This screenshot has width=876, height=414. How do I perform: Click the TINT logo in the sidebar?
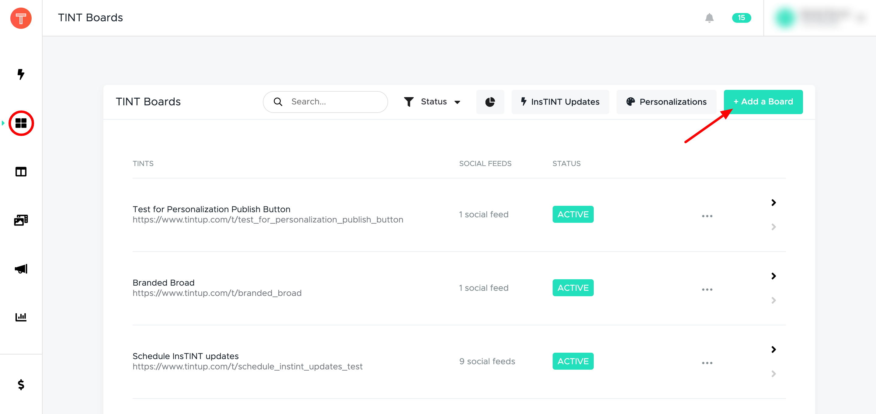(x=21, y=18)
